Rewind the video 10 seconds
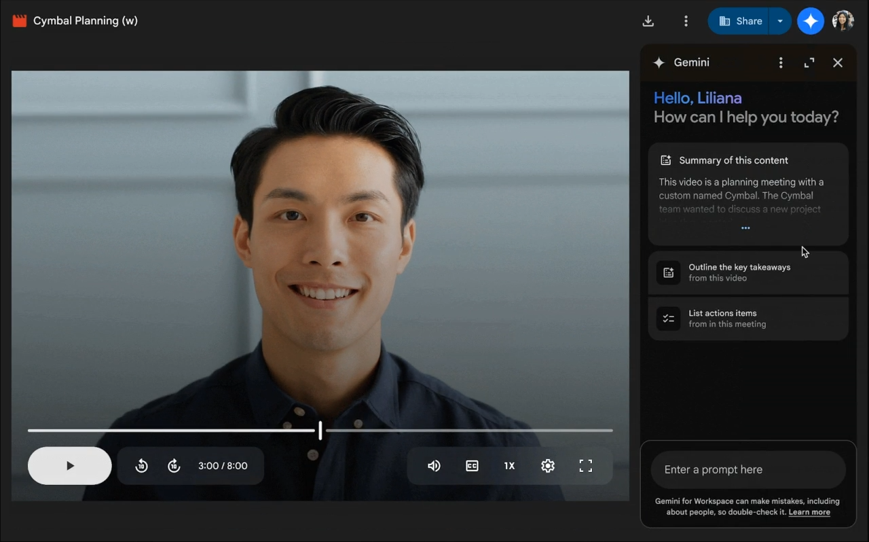Image resolution: width=869 pixels, height=542 pixels. coord(141,466)
